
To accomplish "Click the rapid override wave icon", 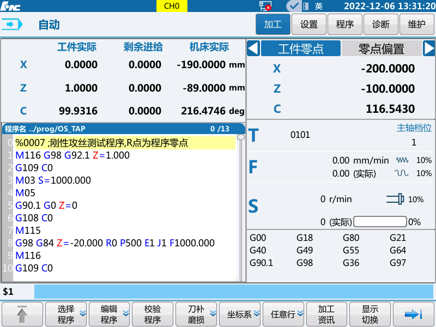I will tap(401, 173).
